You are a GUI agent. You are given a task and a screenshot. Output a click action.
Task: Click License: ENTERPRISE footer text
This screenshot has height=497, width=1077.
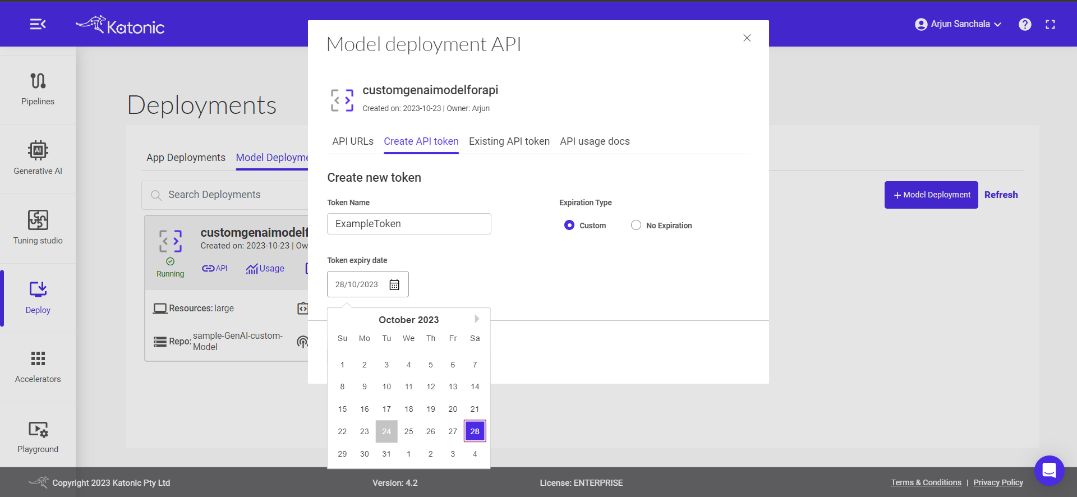click(x=581, y=483)
